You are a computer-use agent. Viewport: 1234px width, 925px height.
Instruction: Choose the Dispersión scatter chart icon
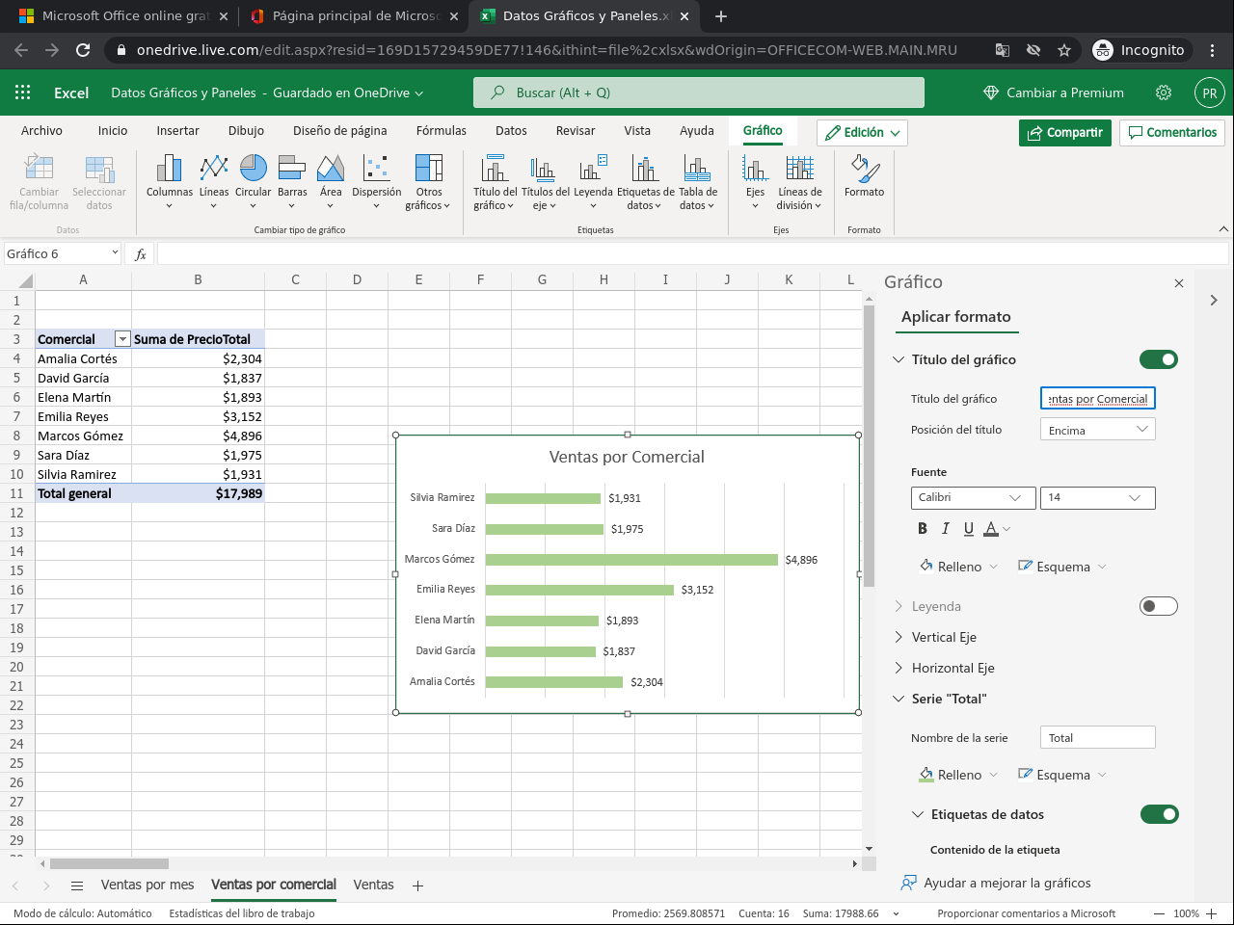pyautogui.click(x=376, y=170)
